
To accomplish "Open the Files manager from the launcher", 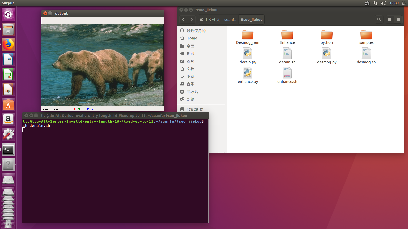I will pos(8,29).
